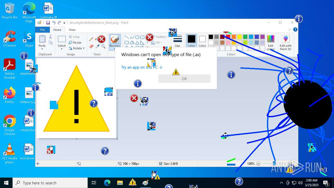This screenshot has width=334, height=188.
Task: Open the Task View button
Action: click(94, 183)
